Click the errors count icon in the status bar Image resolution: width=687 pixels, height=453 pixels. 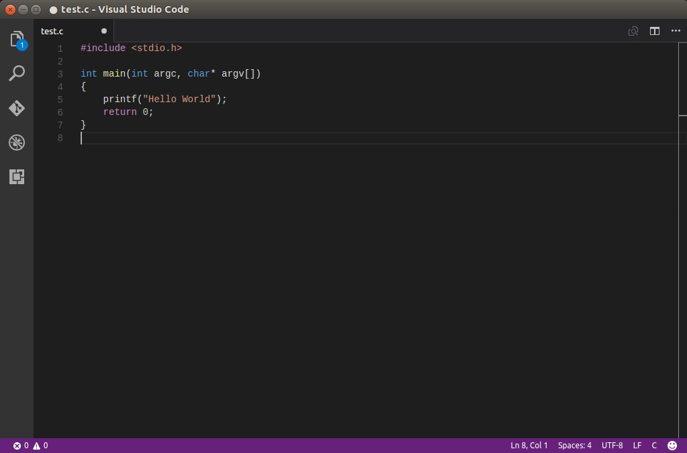pyautogui.click(x=17, y=446)
